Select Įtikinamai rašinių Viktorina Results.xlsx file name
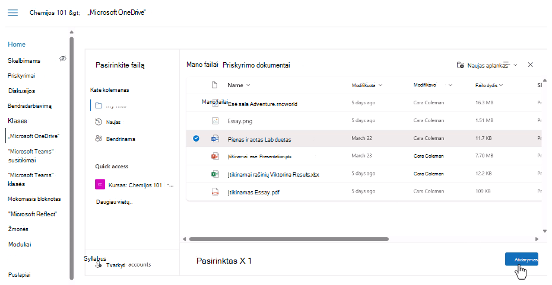552x285 pixels. 273,174
